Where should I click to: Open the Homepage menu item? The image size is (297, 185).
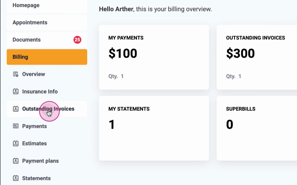click(x=26, y=5)
